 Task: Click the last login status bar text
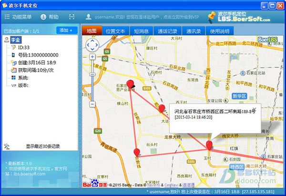(x=211, y=192)
